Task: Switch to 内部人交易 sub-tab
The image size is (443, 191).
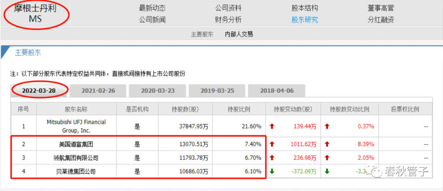Action: click(x=239, y=34)
